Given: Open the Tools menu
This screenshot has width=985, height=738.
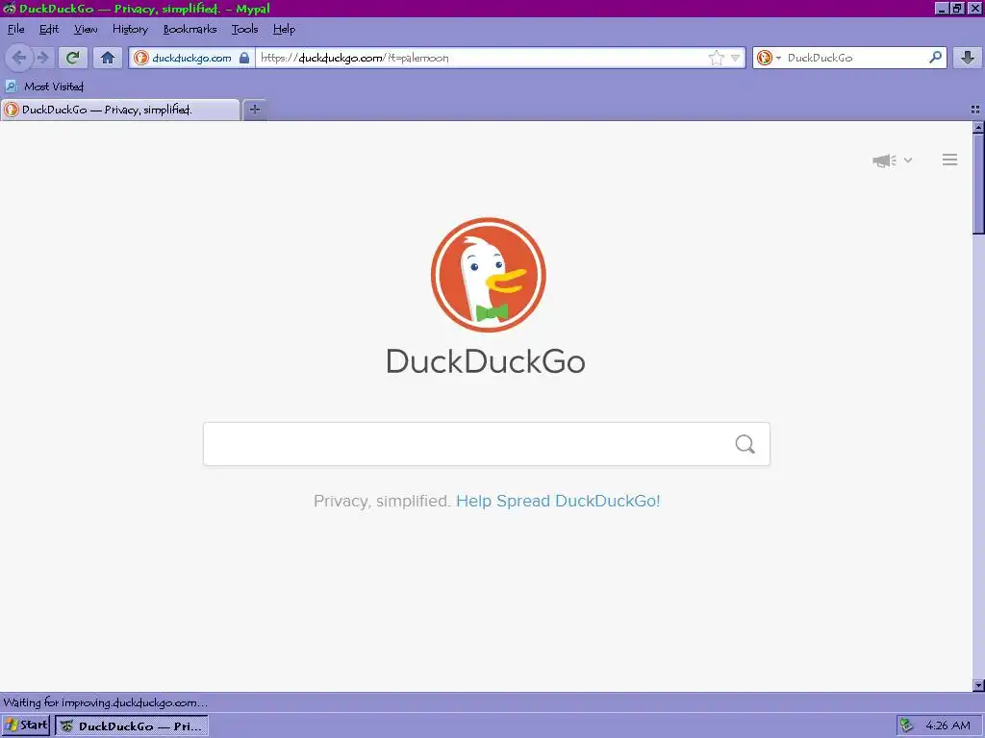Looking at the screenshot, I should [x=244, y=29].
